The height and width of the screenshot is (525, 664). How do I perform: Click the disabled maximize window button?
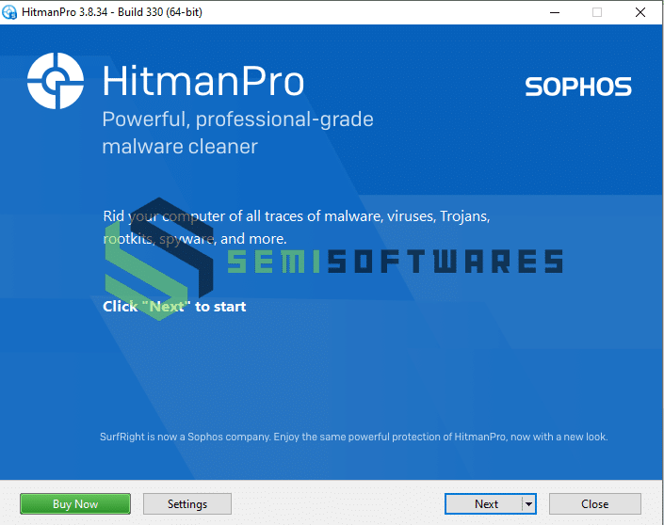click(x=597, y=12)
